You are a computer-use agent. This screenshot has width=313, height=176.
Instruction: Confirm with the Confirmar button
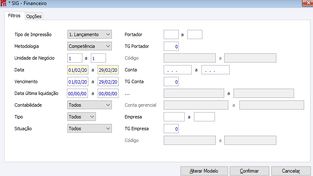249,171
